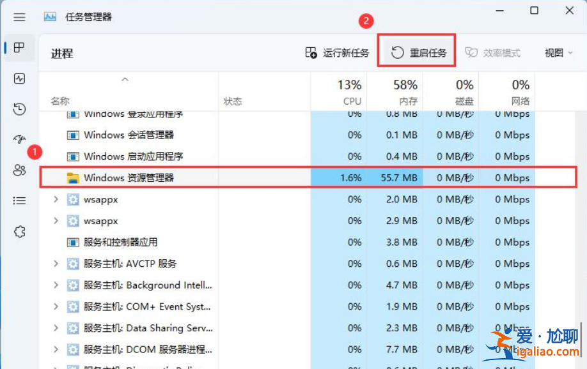Open the navigation hamburger menu

pos(19,16)
